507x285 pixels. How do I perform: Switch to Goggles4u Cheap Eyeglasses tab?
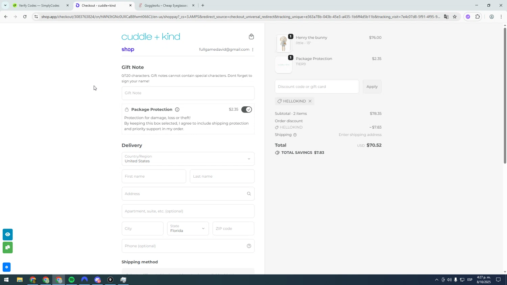click(166, 5)
